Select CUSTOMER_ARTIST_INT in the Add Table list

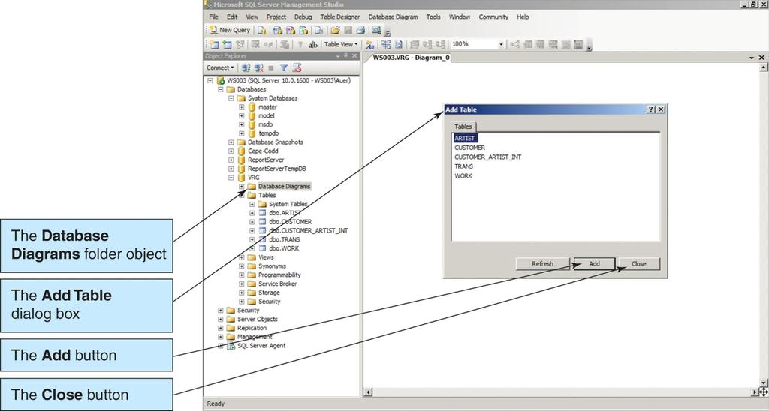488,157
